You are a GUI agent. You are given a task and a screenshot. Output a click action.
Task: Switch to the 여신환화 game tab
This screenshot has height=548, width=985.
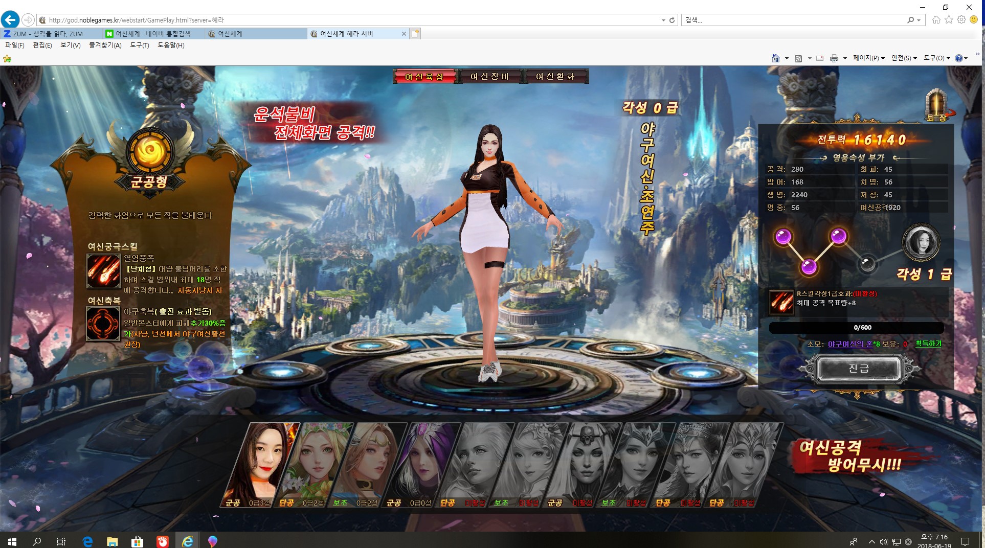[555, 77]
